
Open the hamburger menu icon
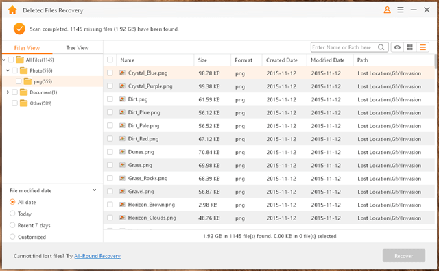(x=401, y=10)
